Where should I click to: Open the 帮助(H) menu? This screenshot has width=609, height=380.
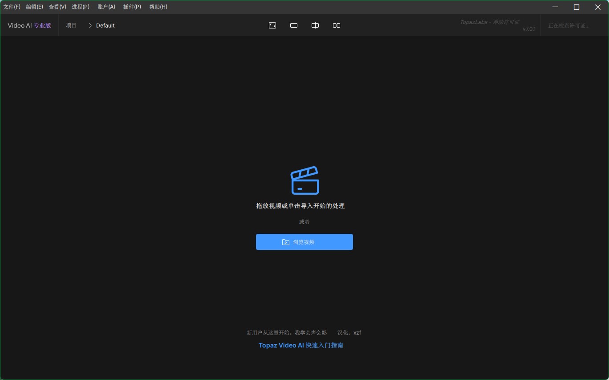(158, 7)
